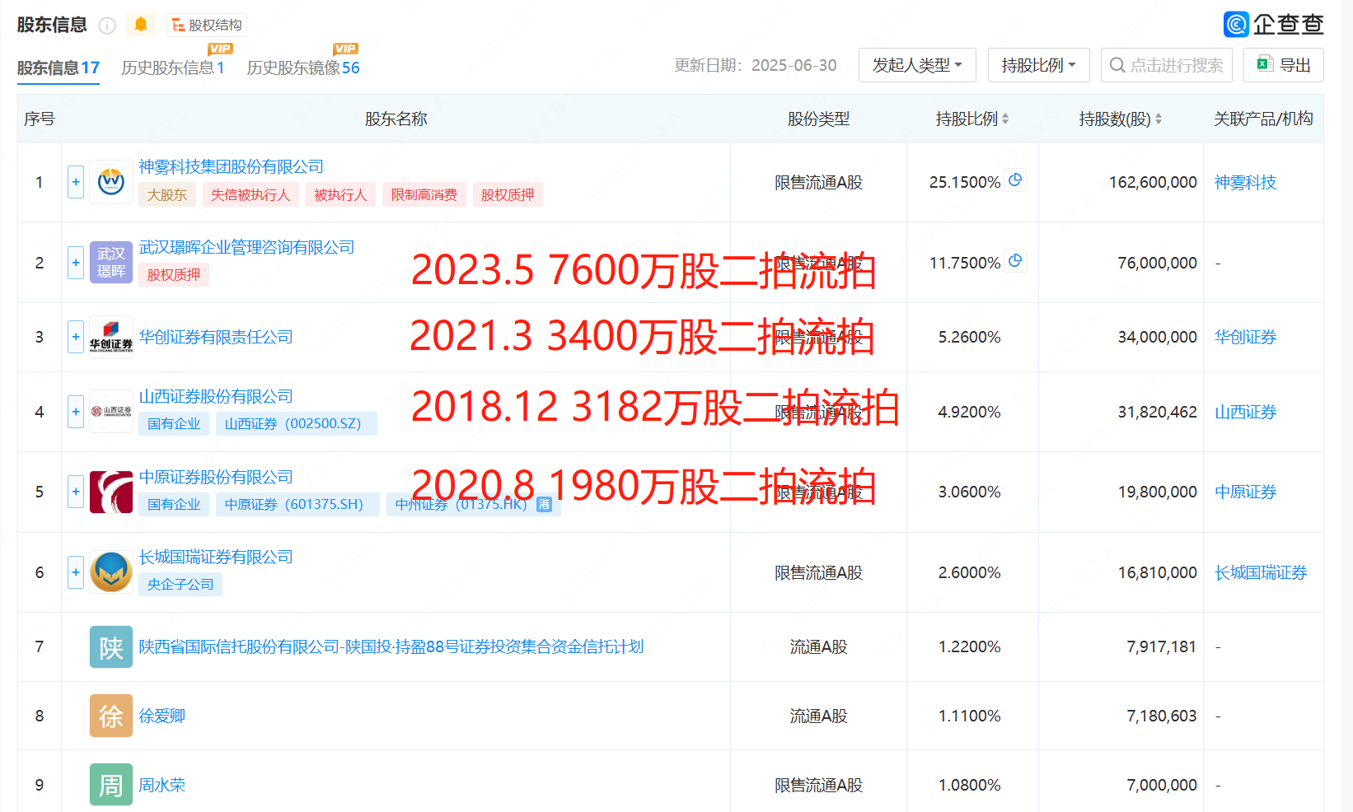Click the 周 avatar icon in row 9
This screenshot has width=1353, height=812.
coord(111,785)
